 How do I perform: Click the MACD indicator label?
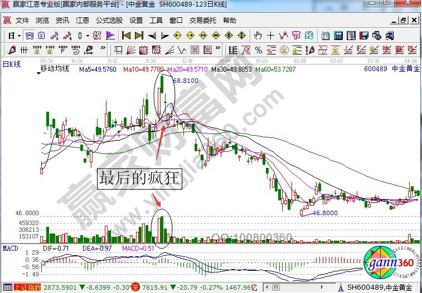(x=10, y=246)
